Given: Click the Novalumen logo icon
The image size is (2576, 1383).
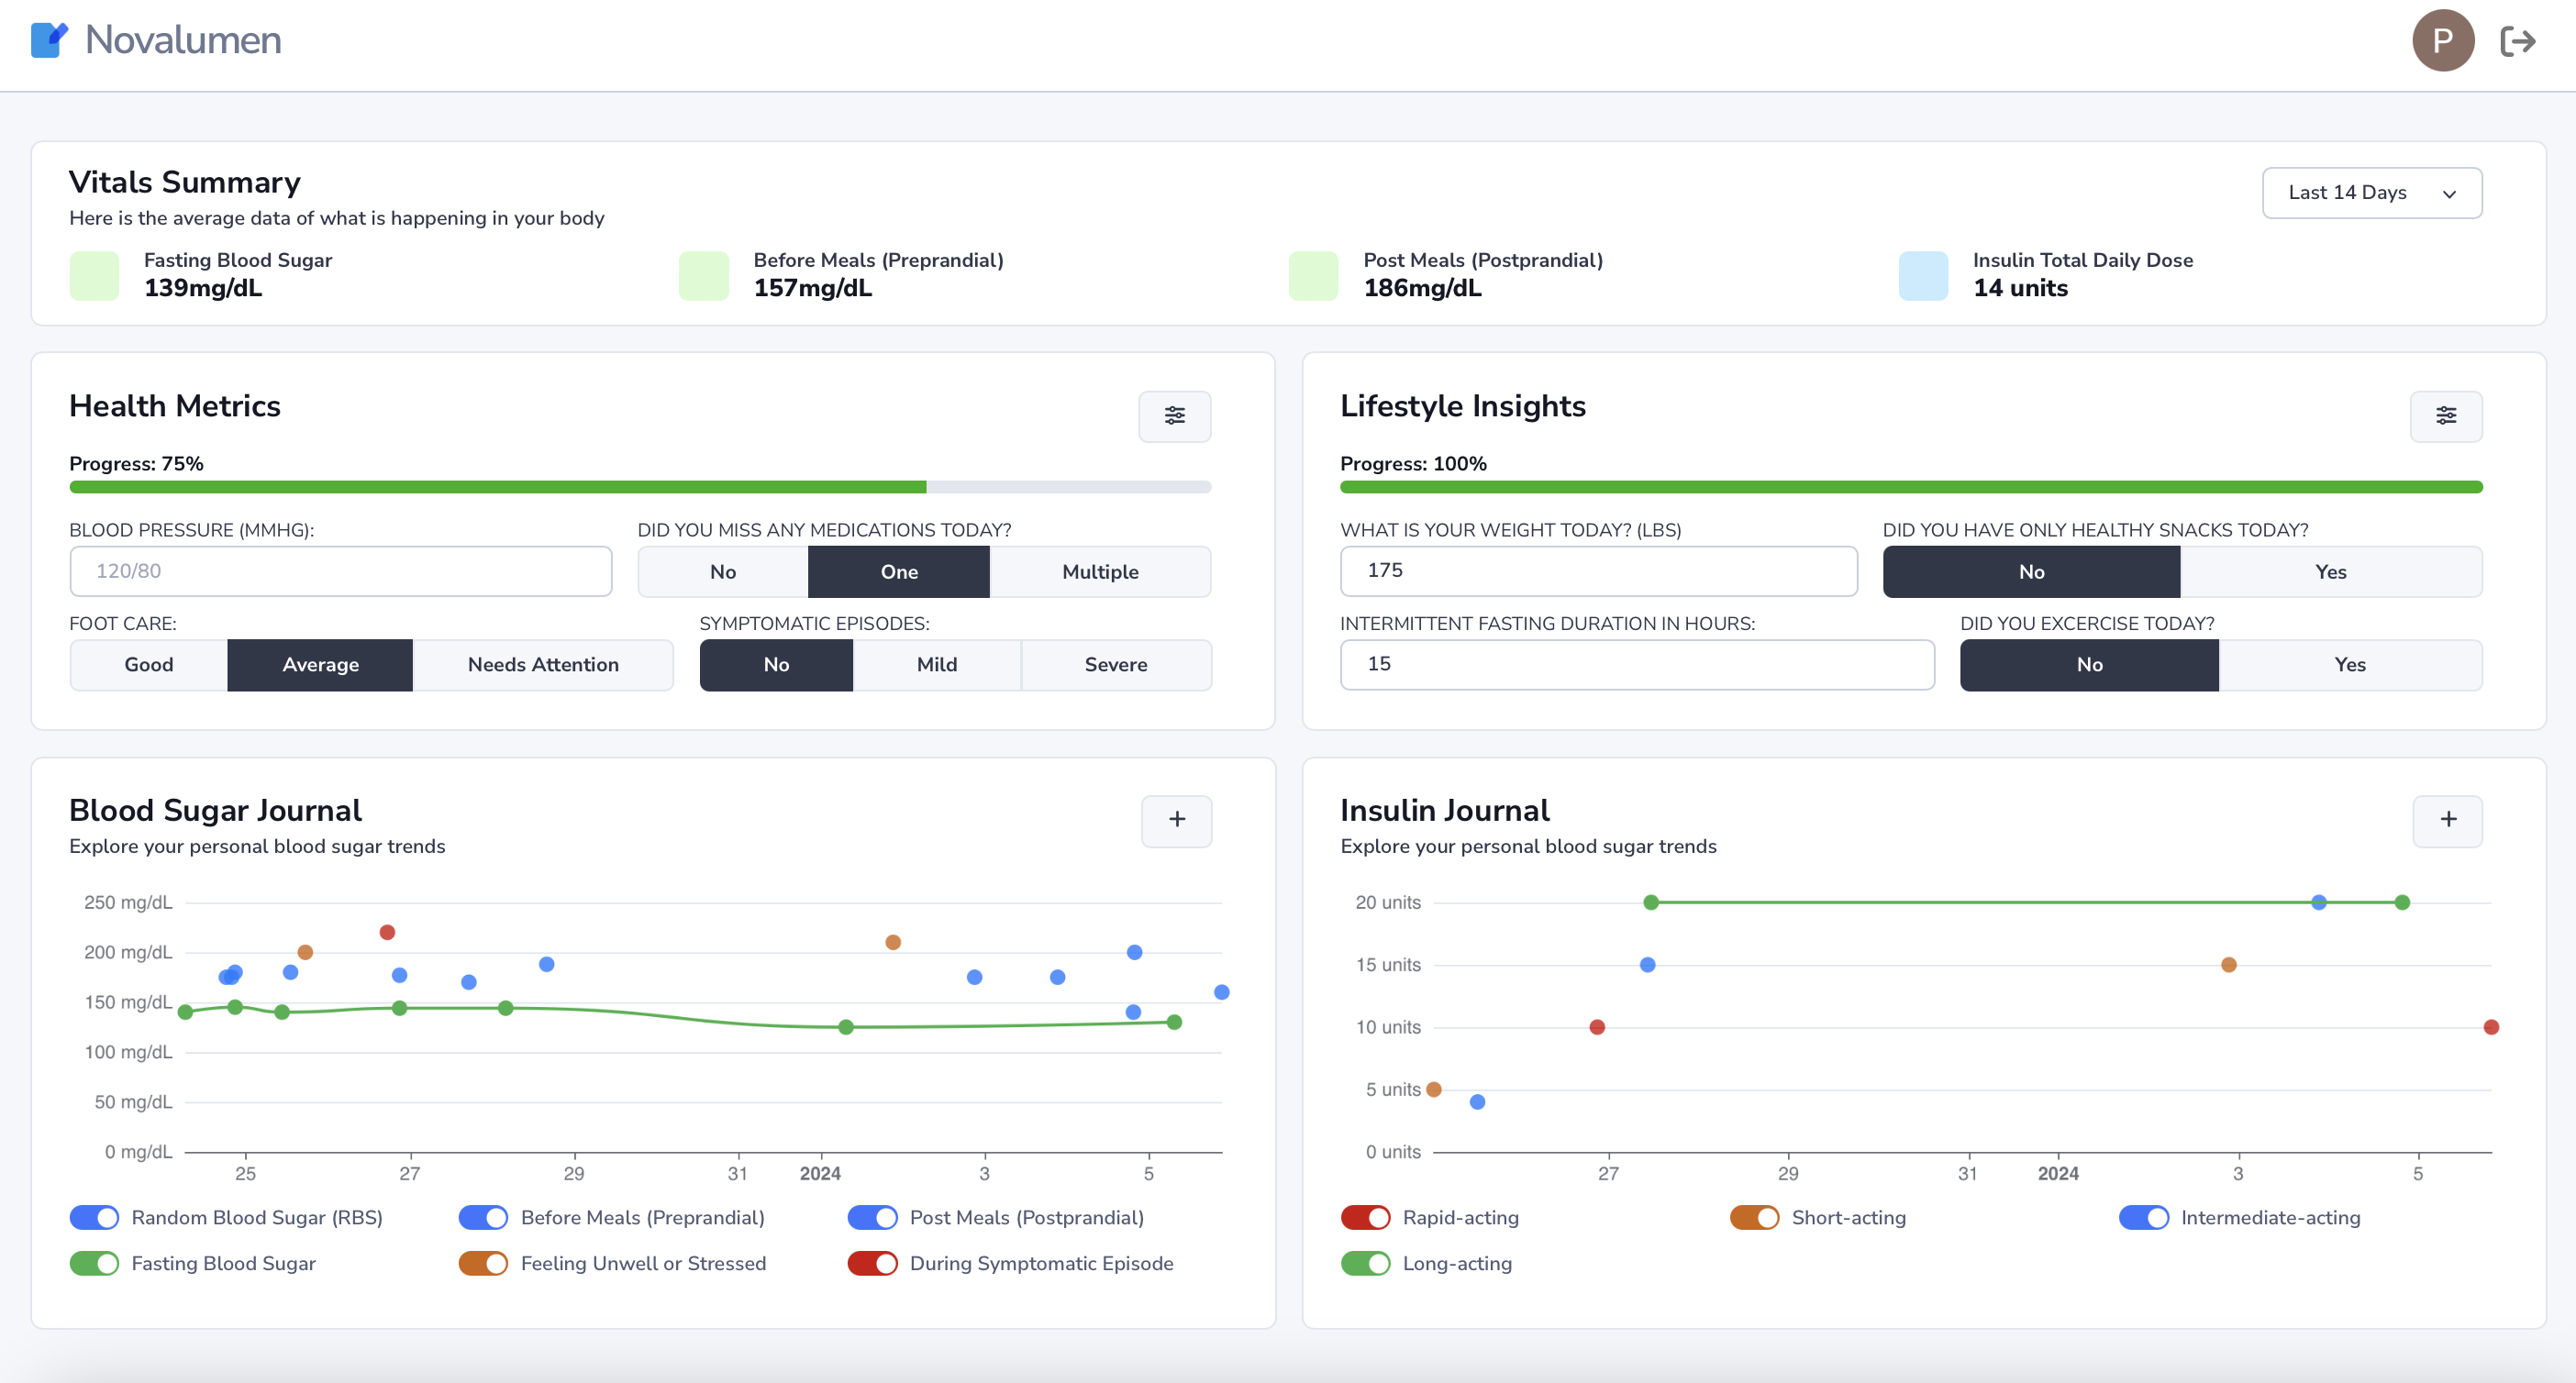Looking at the screenshot, I should point(49,40).
